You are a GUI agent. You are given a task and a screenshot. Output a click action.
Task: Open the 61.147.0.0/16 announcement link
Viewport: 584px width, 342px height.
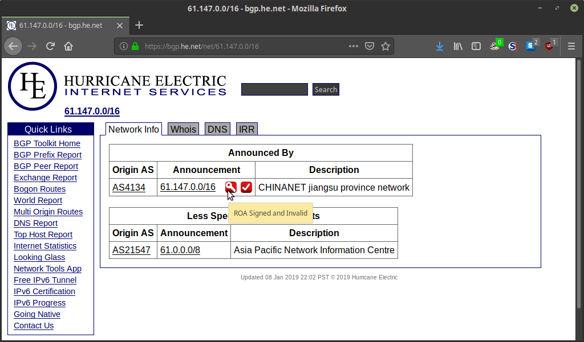tap(188, 187)
